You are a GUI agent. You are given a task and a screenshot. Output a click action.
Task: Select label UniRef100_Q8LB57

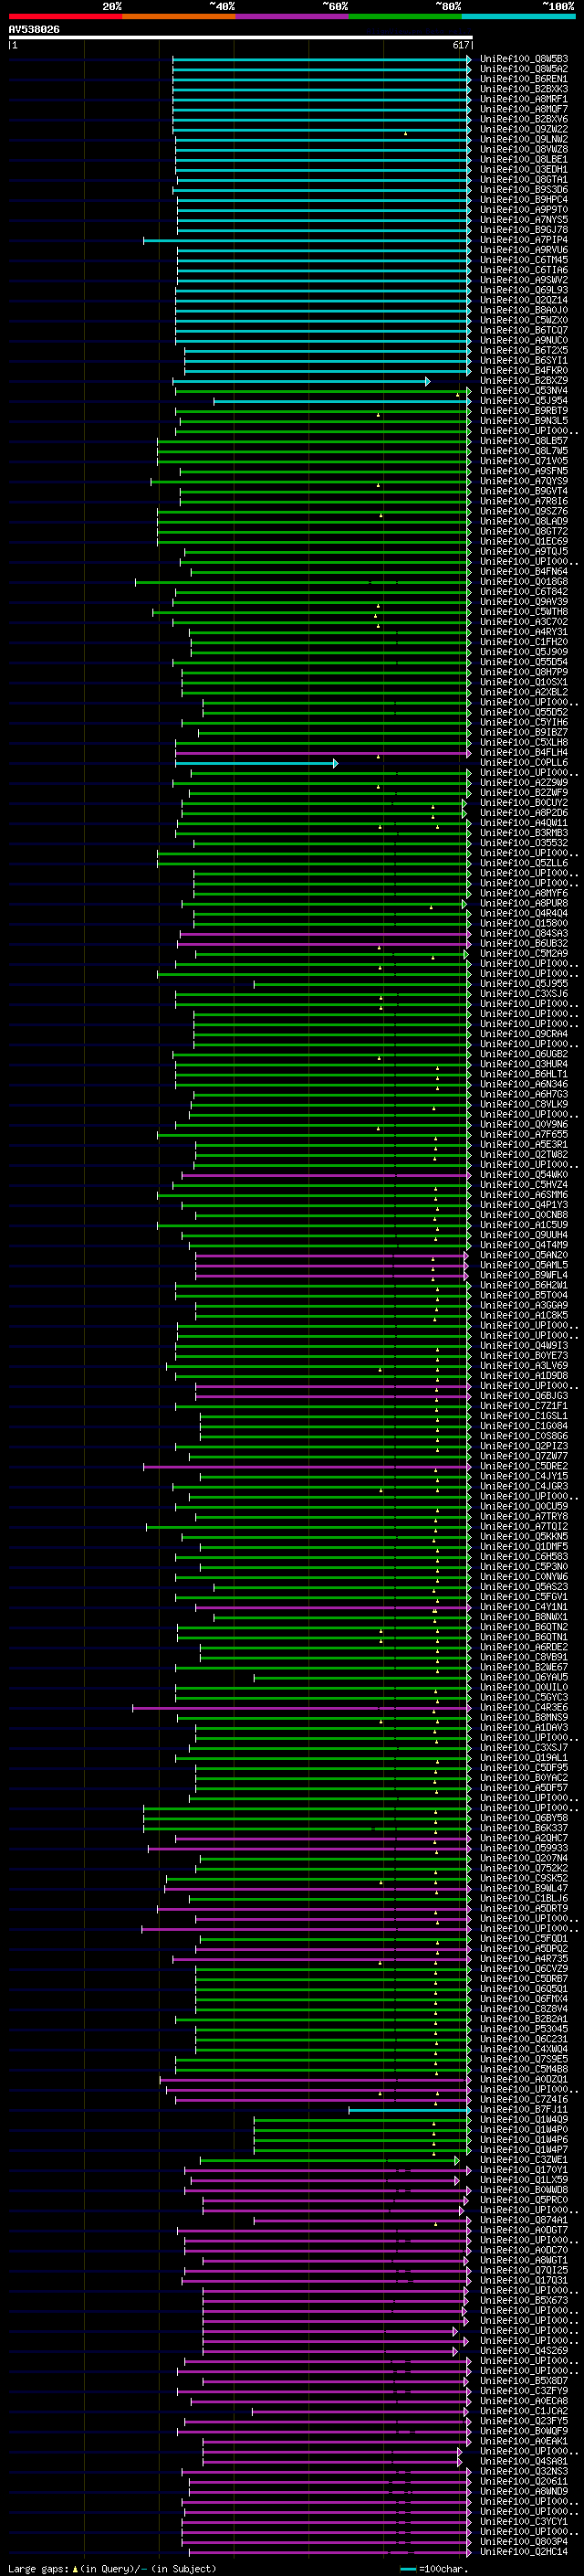tap(524, 441)
